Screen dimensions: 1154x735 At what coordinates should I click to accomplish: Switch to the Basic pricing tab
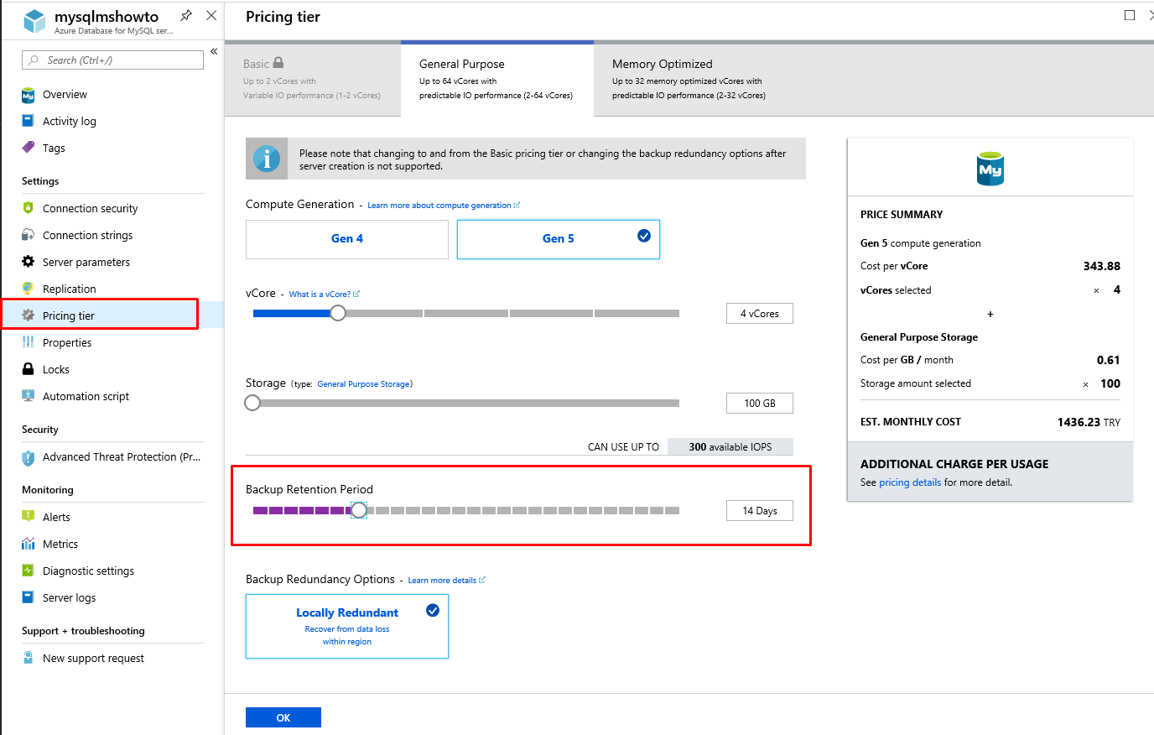click(x=313, y=79)
